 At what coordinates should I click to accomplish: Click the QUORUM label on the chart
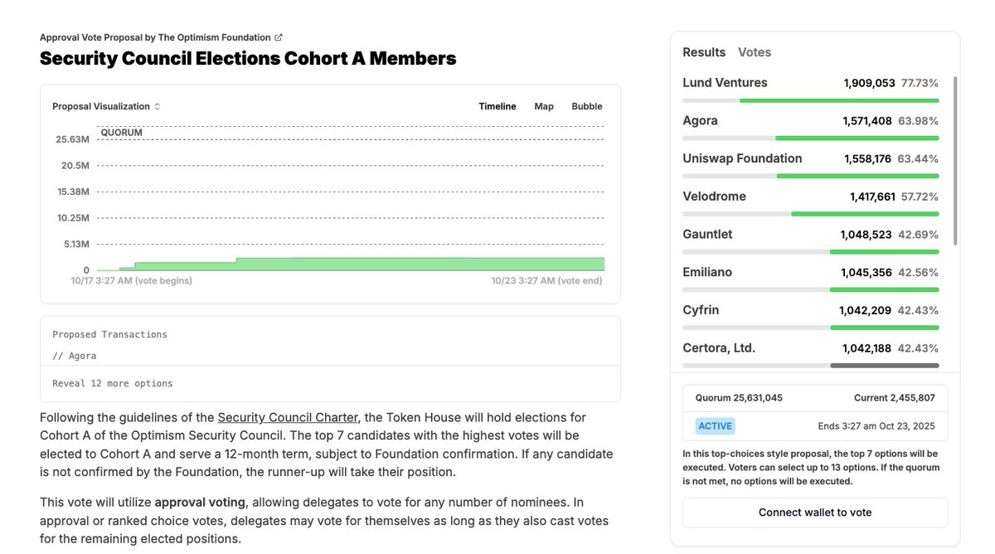[x=121, y=133]
